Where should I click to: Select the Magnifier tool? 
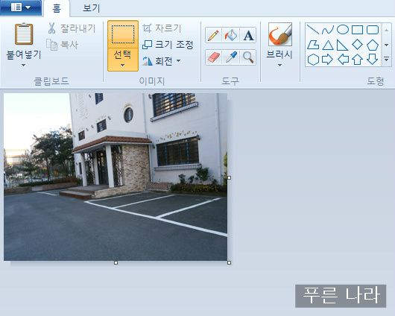click(x=248, y=57)
